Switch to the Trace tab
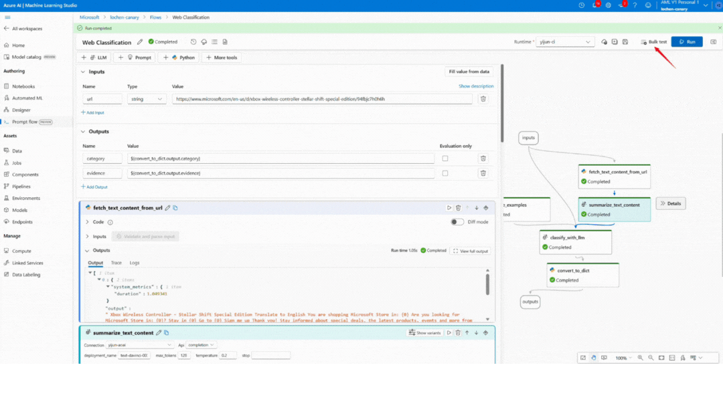Image resolution: width=723 pixels, height=404 pixels. (116, 263)
